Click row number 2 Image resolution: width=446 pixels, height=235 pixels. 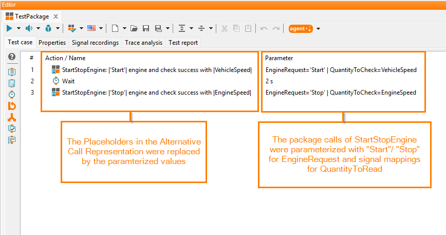[32, 81]
